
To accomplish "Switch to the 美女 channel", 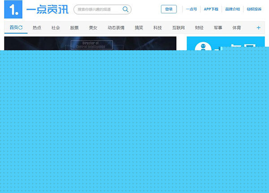I will [93, 28].
